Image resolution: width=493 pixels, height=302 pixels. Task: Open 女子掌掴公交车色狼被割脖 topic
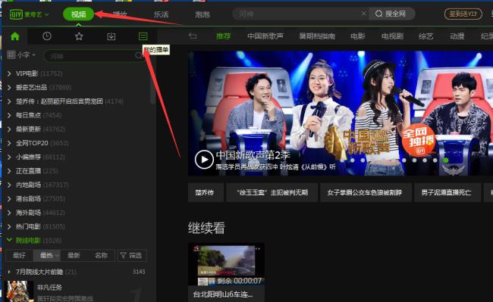click(366, 192)
